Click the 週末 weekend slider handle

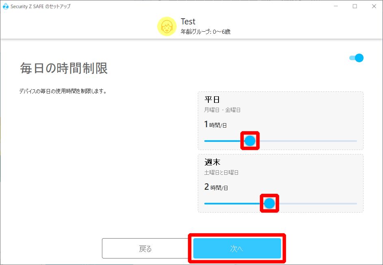[x=269, y=204]
